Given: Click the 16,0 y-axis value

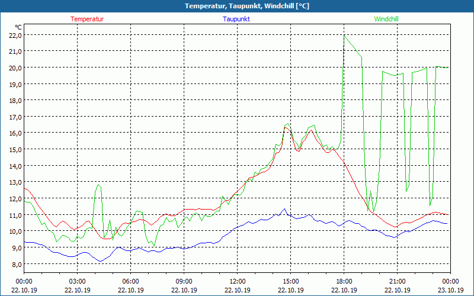Looking at the screenshot, I should (x=16, y=134).
